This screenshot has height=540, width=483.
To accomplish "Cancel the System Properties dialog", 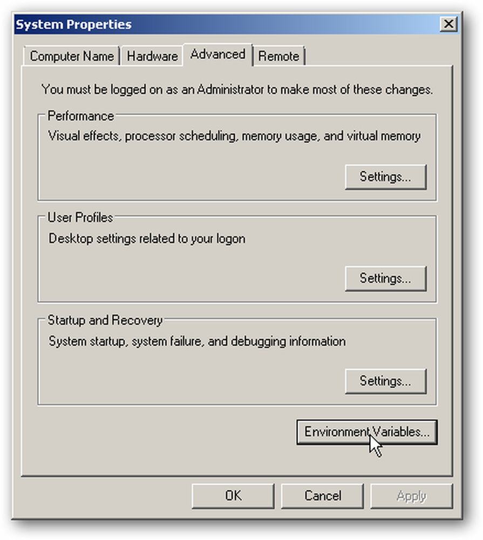I will [x=323, y=496].
